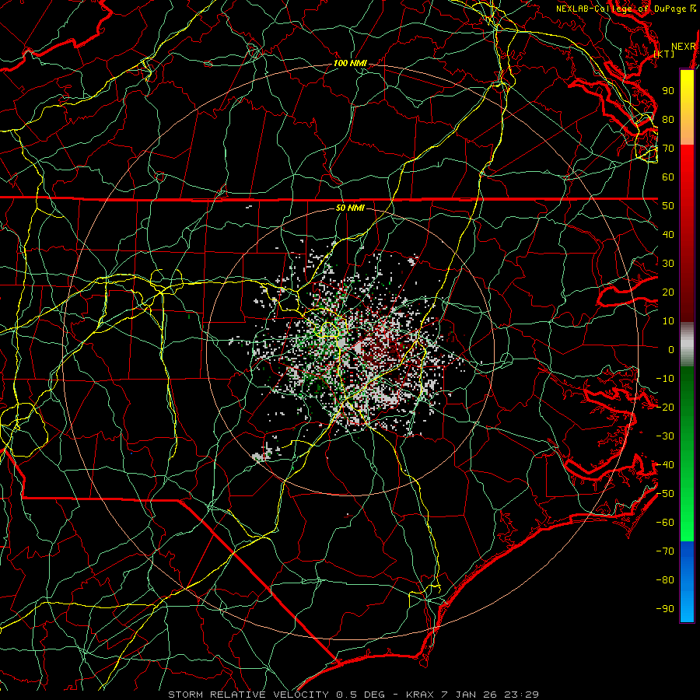
Task: Click the 40 tick label on the velocity scale
Action: (x=668, y=235)
